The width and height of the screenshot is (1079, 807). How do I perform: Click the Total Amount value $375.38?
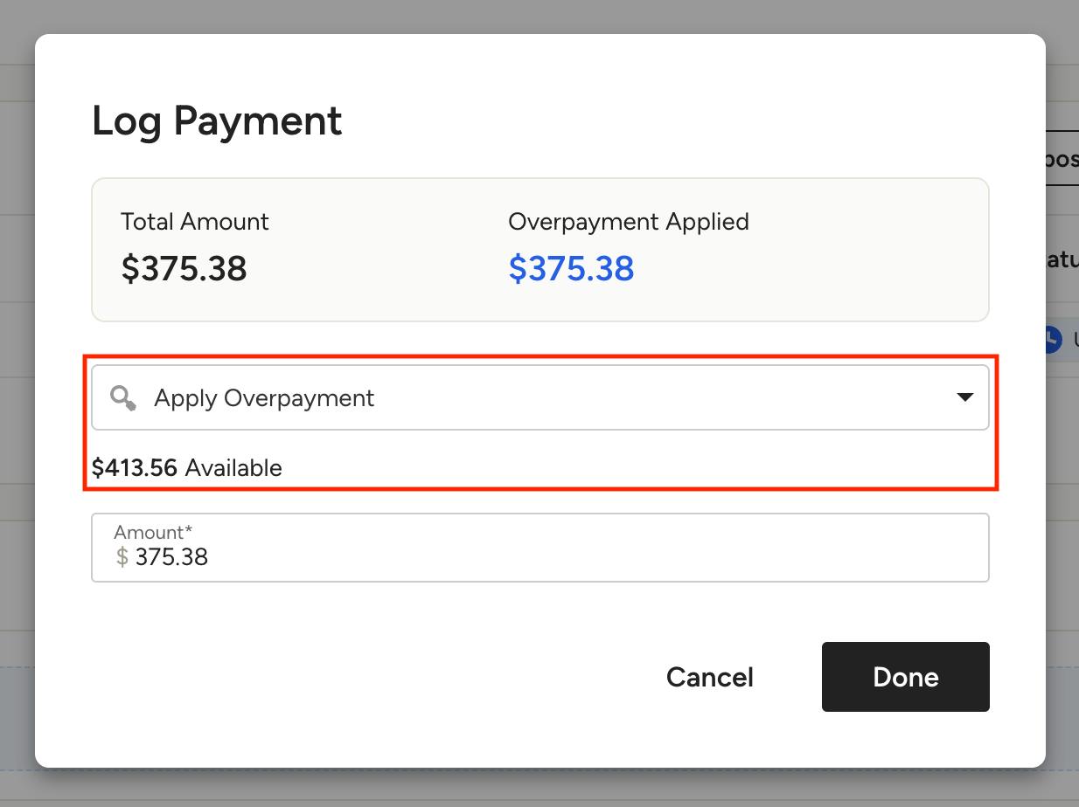tap(184, 268)
